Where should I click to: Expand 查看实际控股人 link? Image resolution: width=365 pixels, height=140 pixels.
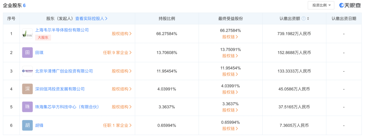coord(91,19)
